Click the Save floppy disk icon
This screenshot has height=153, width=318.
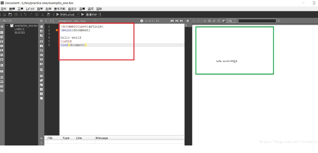tap(16, 14)
